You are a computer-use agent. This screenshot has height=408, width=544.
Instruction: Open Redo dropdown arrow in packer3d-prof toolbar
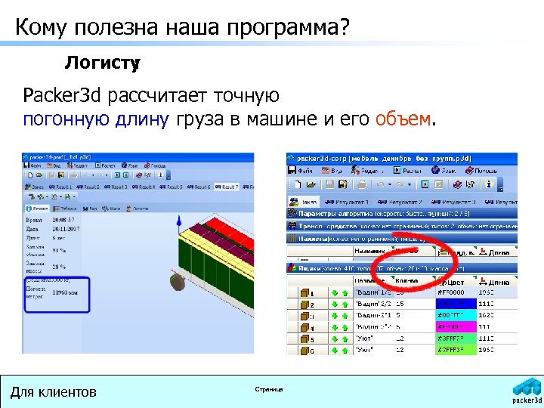tap(107, 175)
